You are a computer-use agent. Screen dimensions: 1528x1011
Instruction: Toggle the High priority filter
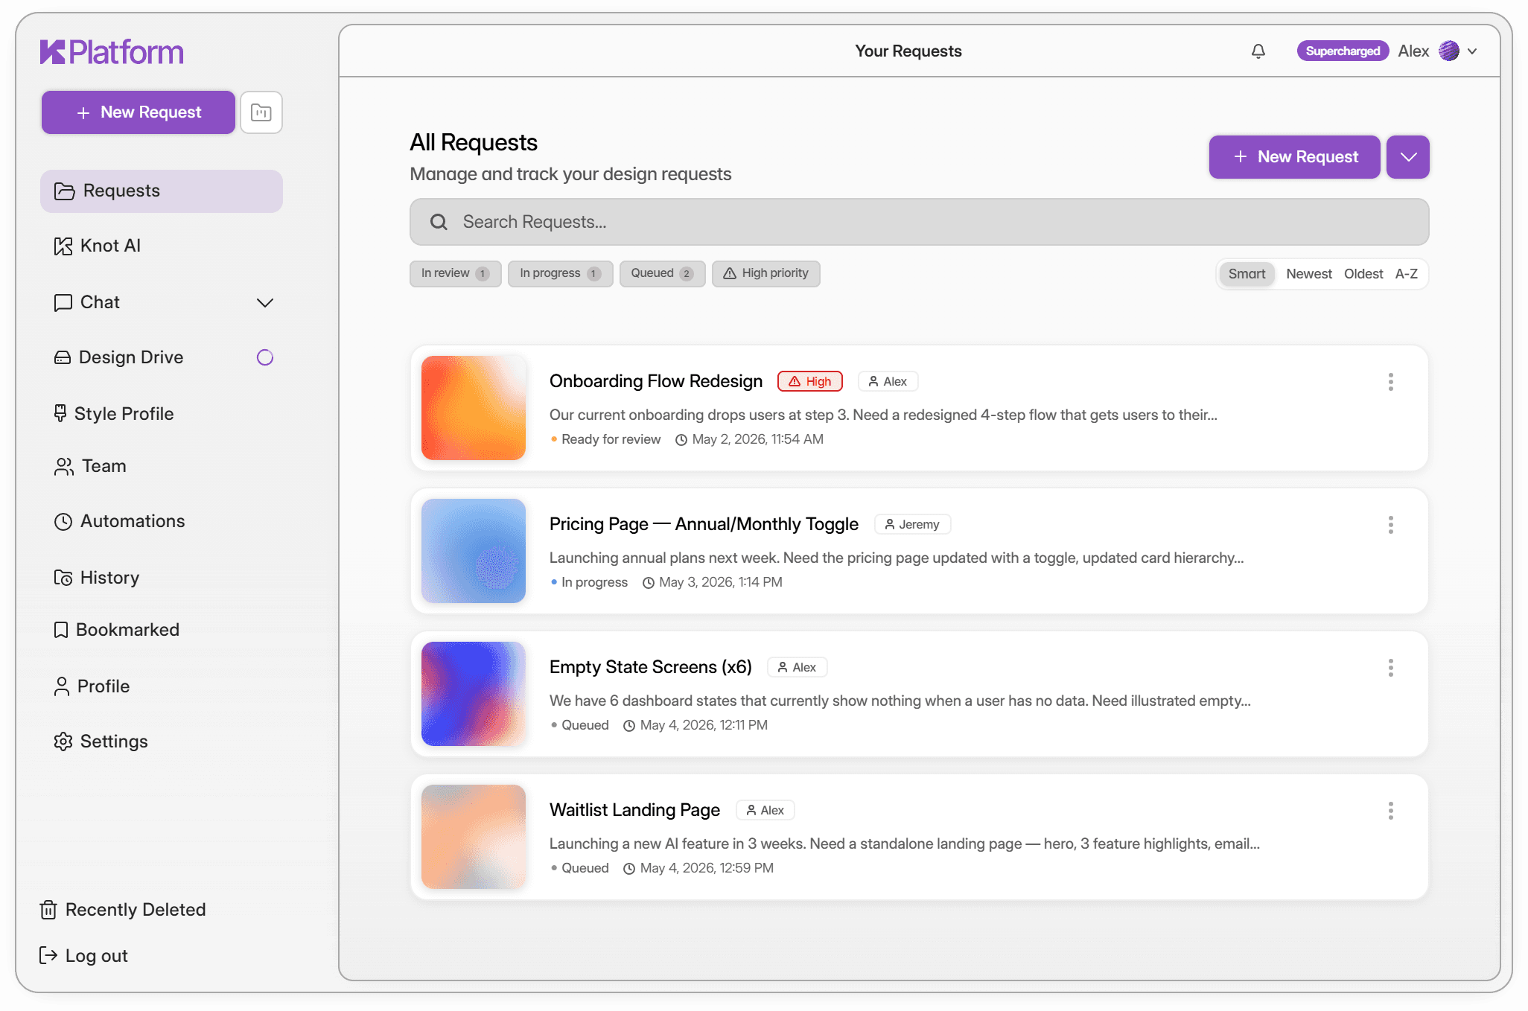[x=765, y=273]
